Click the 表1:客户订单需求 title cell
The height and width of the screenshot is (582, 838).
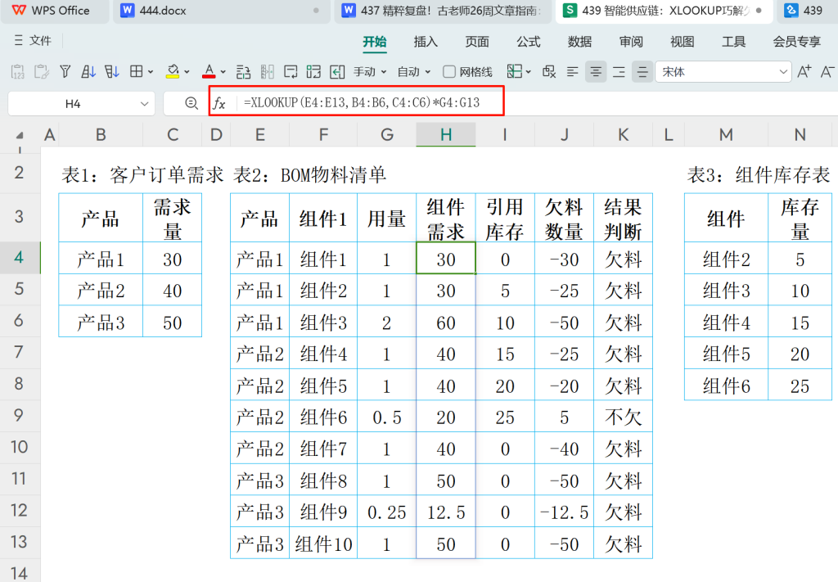(x=142, y=174)
